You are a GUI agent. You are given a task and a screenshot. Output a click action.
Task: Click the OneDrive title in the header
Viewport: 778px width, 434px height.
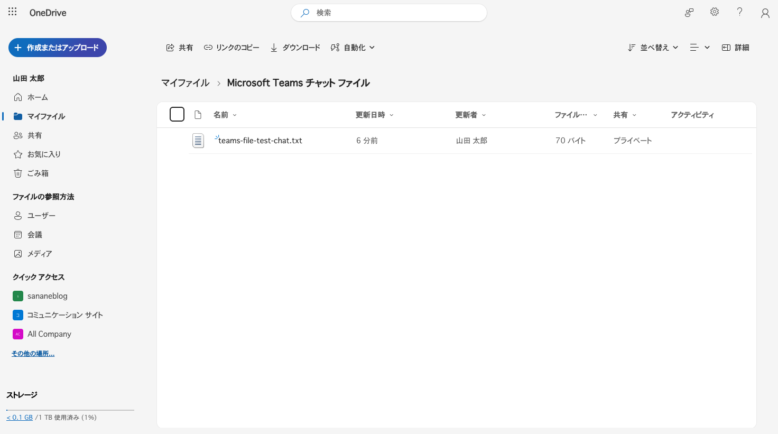pos(48,13)
